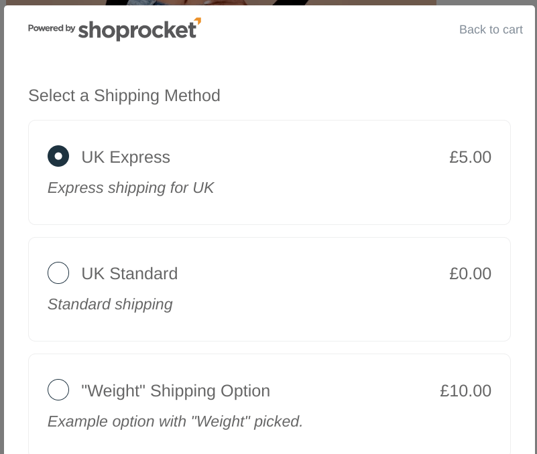The image size is (537, 454).
Task: Select the UK Express radio button
Action: (58, 157)
